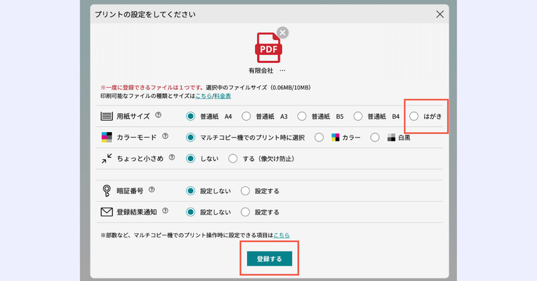Choose カラー color mode
This screenshot has height=281, width=537.
click(319, 137)
